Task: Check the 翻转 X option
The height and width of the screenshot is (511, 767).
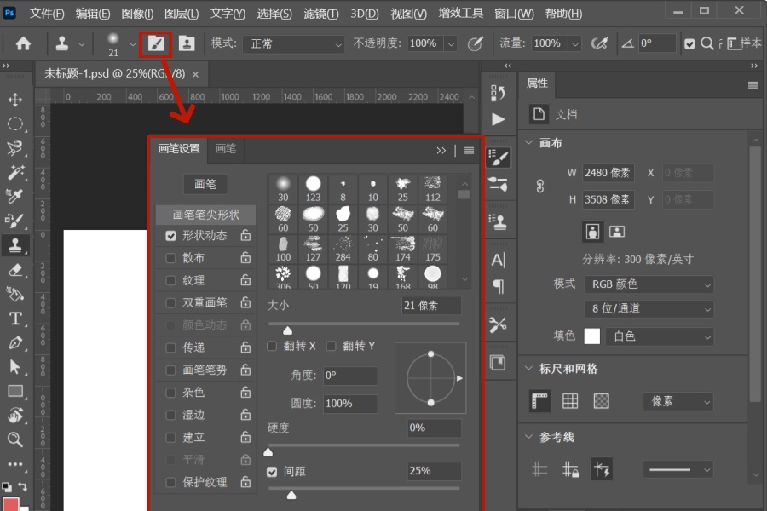Action: tap(272, 347)
